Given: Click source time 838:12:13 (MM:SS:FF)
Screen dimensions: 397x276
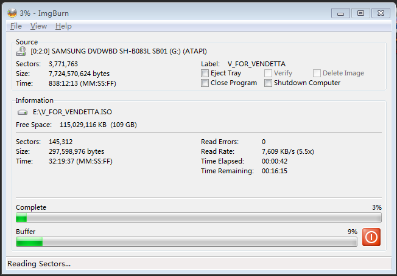Looking at the screenshot, I should tap(82, 83).
